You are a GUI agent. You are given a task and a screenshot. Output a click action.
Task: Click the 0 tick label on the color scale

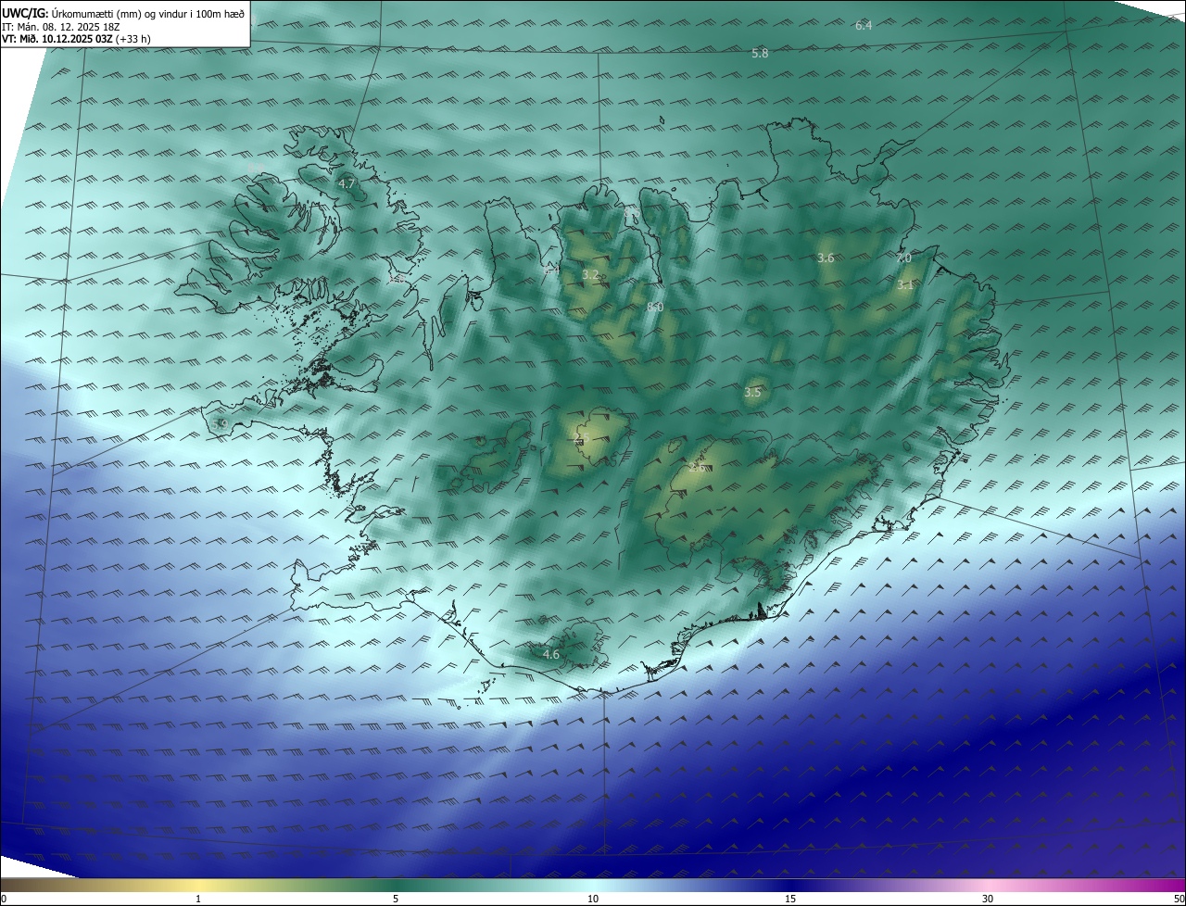tap(4, 899)
